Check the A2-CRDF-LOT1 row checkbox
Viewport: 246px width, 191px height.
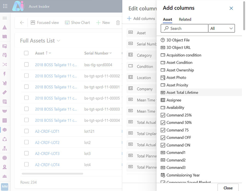coord(26,131)
